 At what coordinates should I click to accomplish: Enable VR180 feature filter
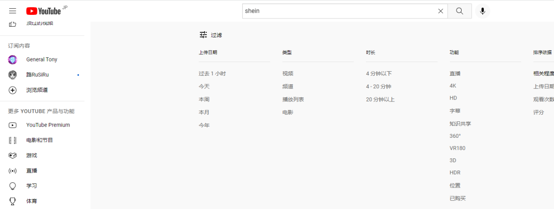tap(458, 148)
